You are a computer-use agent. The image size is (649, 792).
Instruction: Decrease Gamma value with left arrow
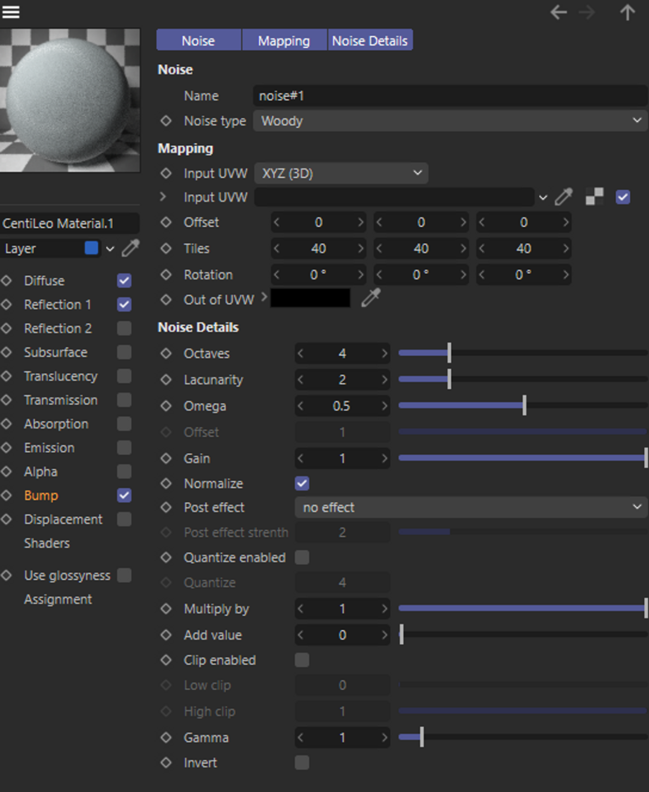pos(301,737)
